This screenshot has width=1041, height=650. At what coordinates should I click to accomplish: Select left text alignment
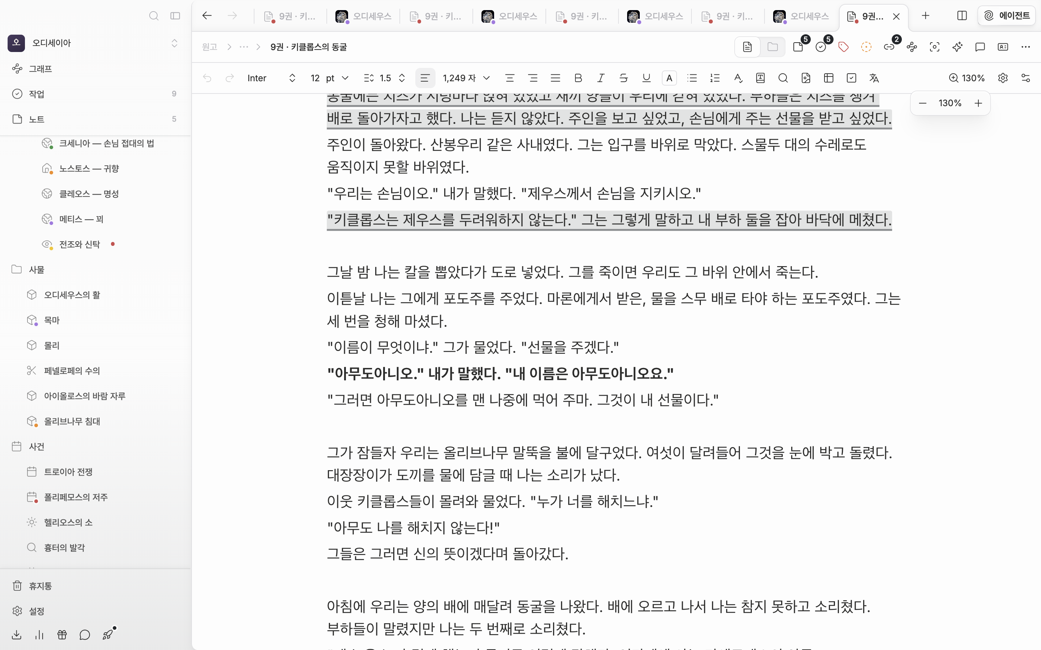pyautogui.click(x=425, y=78)
